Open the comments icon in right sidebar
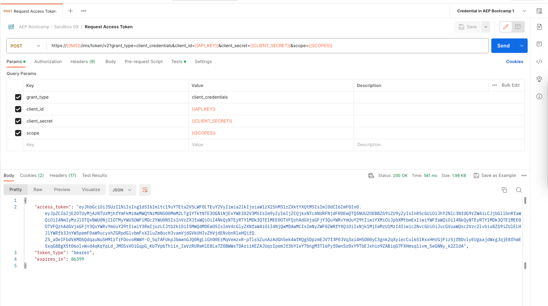The width and height of the screenshot is (548, 306). tap(539, 44)
